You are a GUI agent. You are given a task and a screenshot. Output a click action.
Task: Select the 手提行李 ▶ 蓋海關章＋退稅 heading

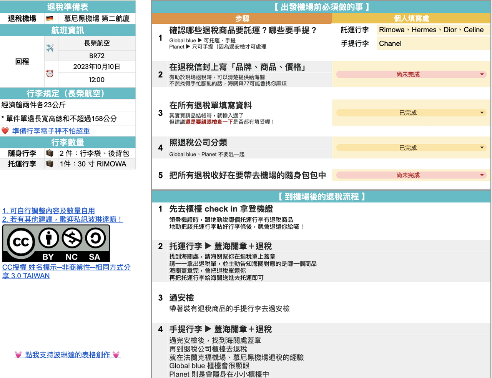pyautogui.click(x=221, y=329)
